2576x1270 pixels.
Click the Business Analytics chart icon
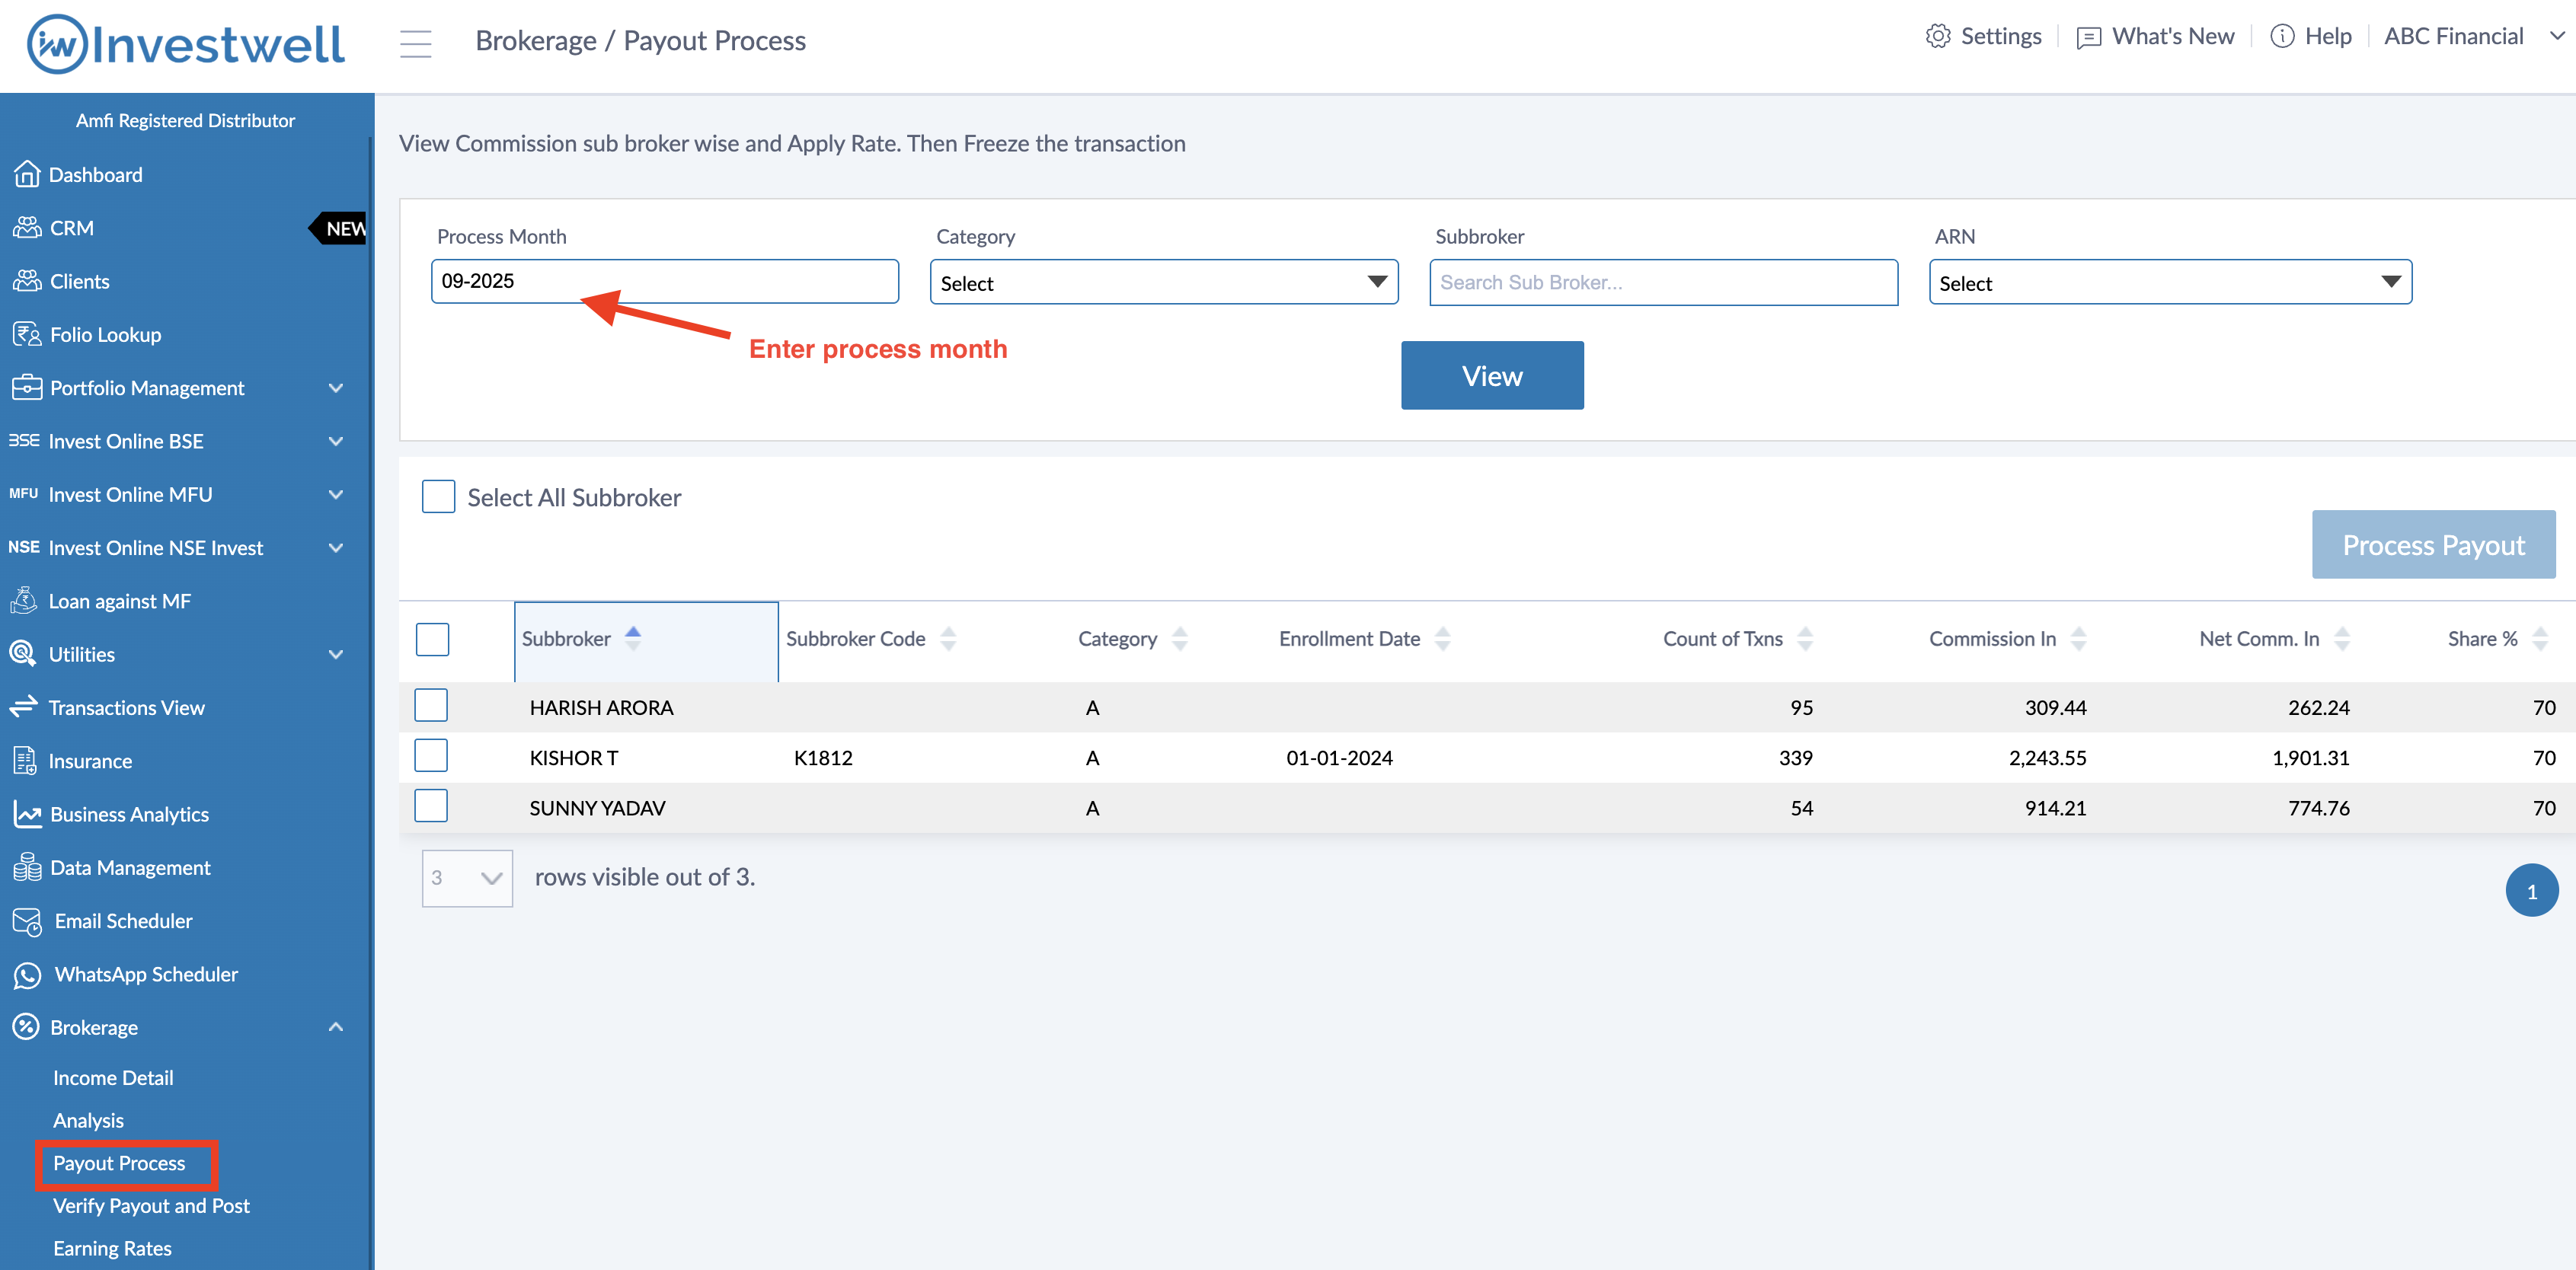click(x=27, y=814)
